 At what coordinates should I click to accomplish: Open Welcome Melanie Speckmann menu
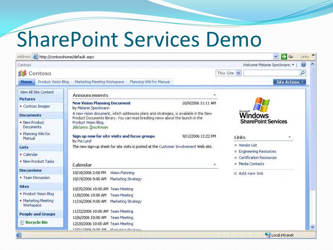268,65
